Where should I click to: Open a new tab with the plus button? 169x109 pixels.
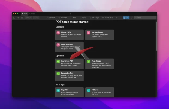tap(70, 14)
